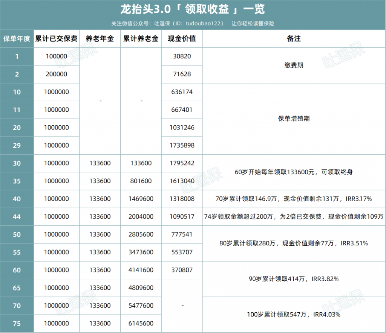This screenshot has height=333, width=386.
Task: Click cash value 1318008
Action: [x=182, y=199]
